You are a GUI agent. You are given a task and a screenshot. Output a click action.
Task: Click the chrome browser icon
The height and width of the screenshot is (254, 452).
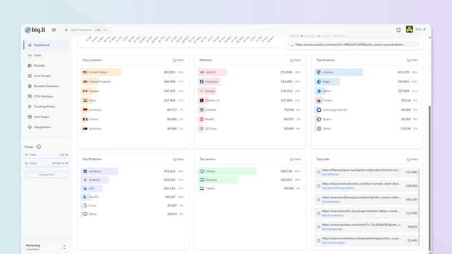point(319,72)
